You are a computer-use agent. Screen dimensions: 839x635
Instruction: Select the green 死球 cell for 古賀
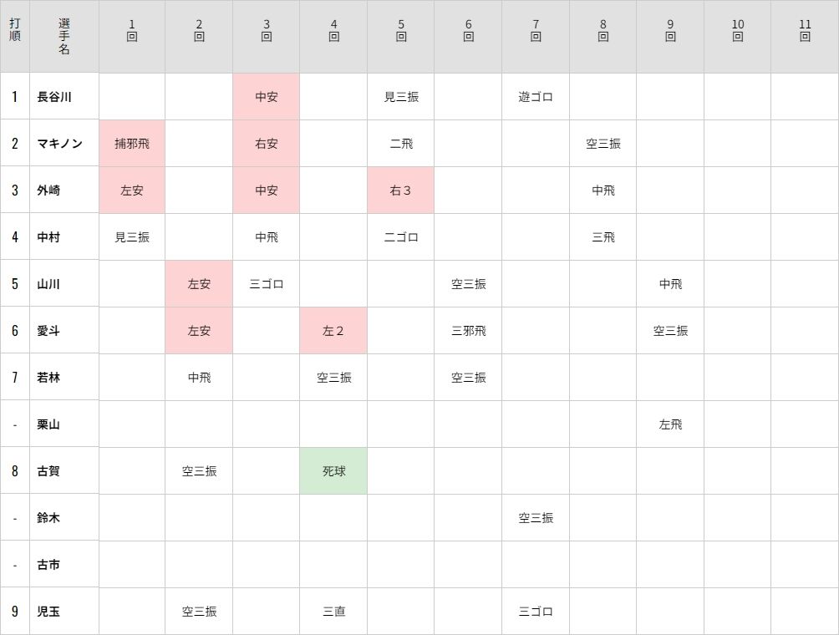pos(333,470)
